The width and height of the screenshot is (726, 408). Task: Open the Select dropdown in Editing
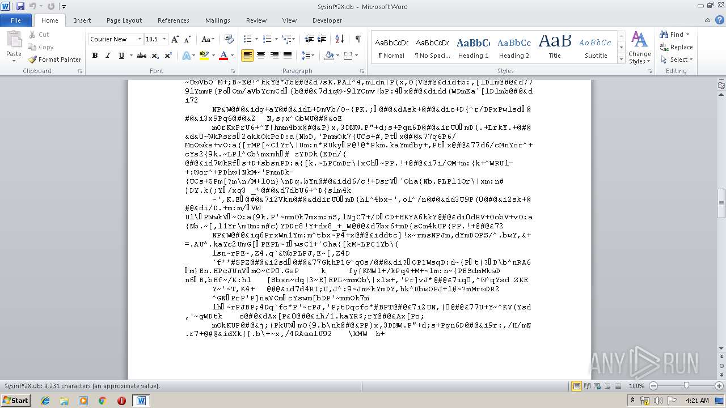(x=677, y=59)
